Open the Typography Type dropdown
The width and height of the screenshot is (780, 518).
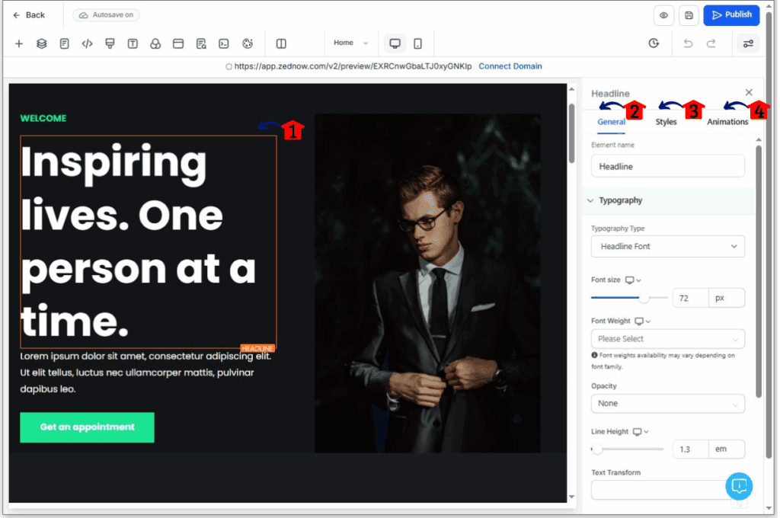(667, 246)
